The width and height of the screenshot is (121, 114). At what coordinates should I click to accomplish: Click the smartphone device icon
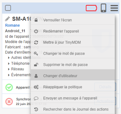click(x=104, y=8)
